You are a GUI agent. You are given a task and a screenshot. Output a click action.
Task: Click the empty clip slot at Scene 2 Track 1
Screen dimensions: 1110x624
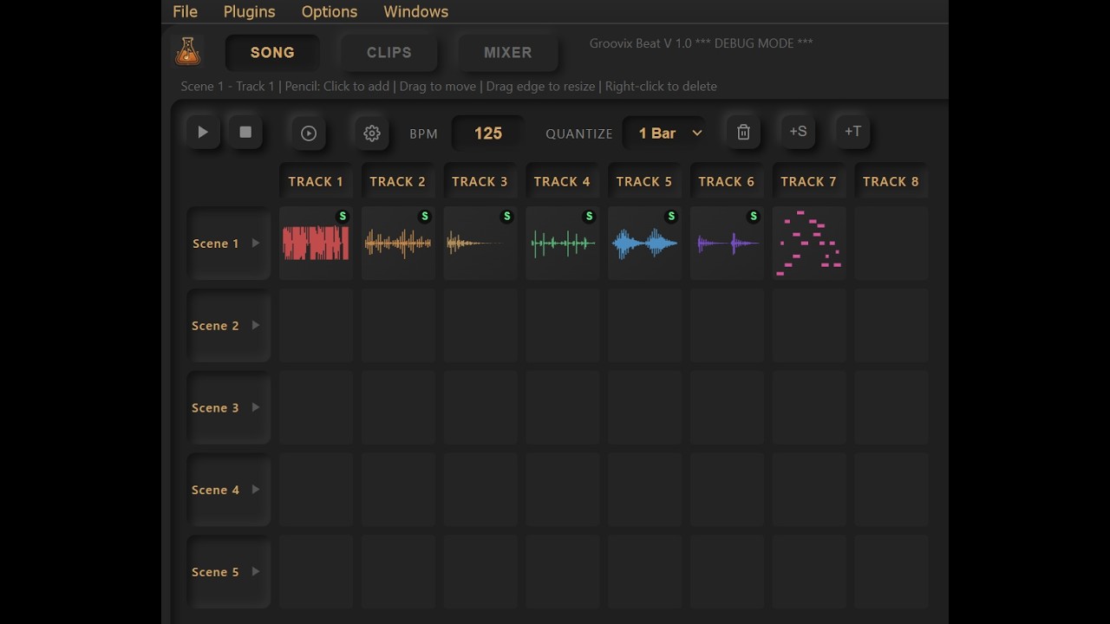316,326
